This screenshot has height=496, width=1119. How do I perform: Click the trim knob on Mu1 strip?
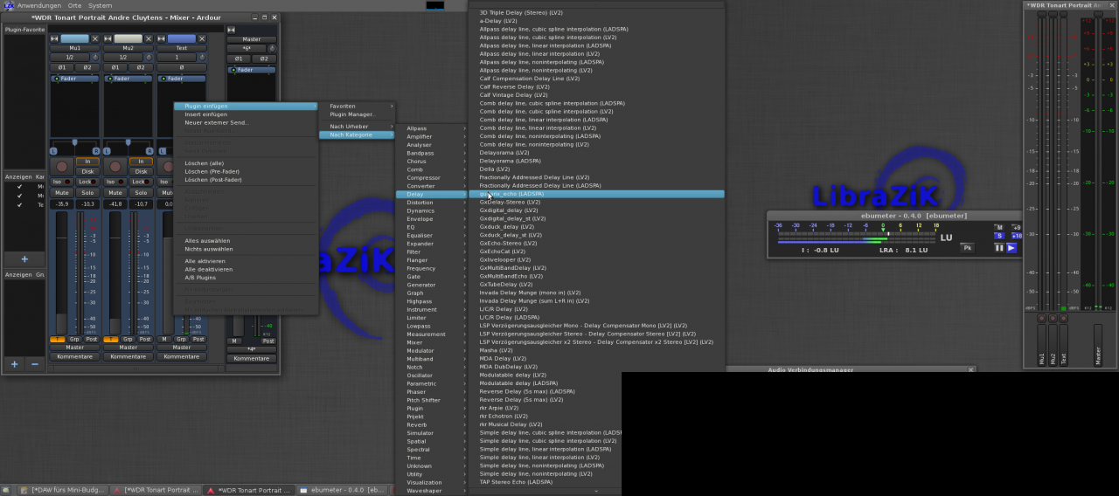pos(96,58)
